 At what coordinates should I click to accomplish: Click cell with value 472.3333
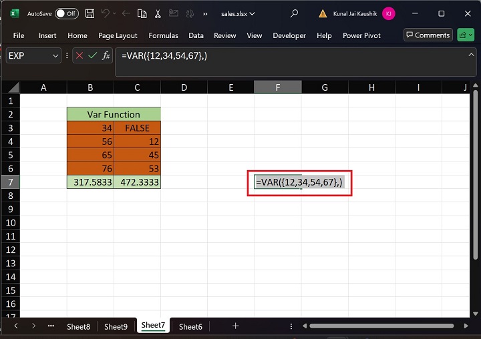137,182
